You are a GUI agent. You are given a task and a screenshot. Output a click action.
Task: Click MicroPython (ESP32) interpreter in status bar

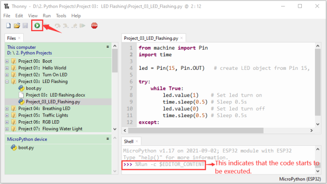click(x=300, y=179)
